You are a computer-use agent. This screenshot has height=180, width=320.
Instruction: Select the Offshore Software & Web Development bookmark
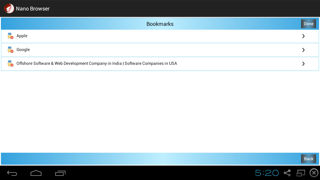tap(97, 63)
